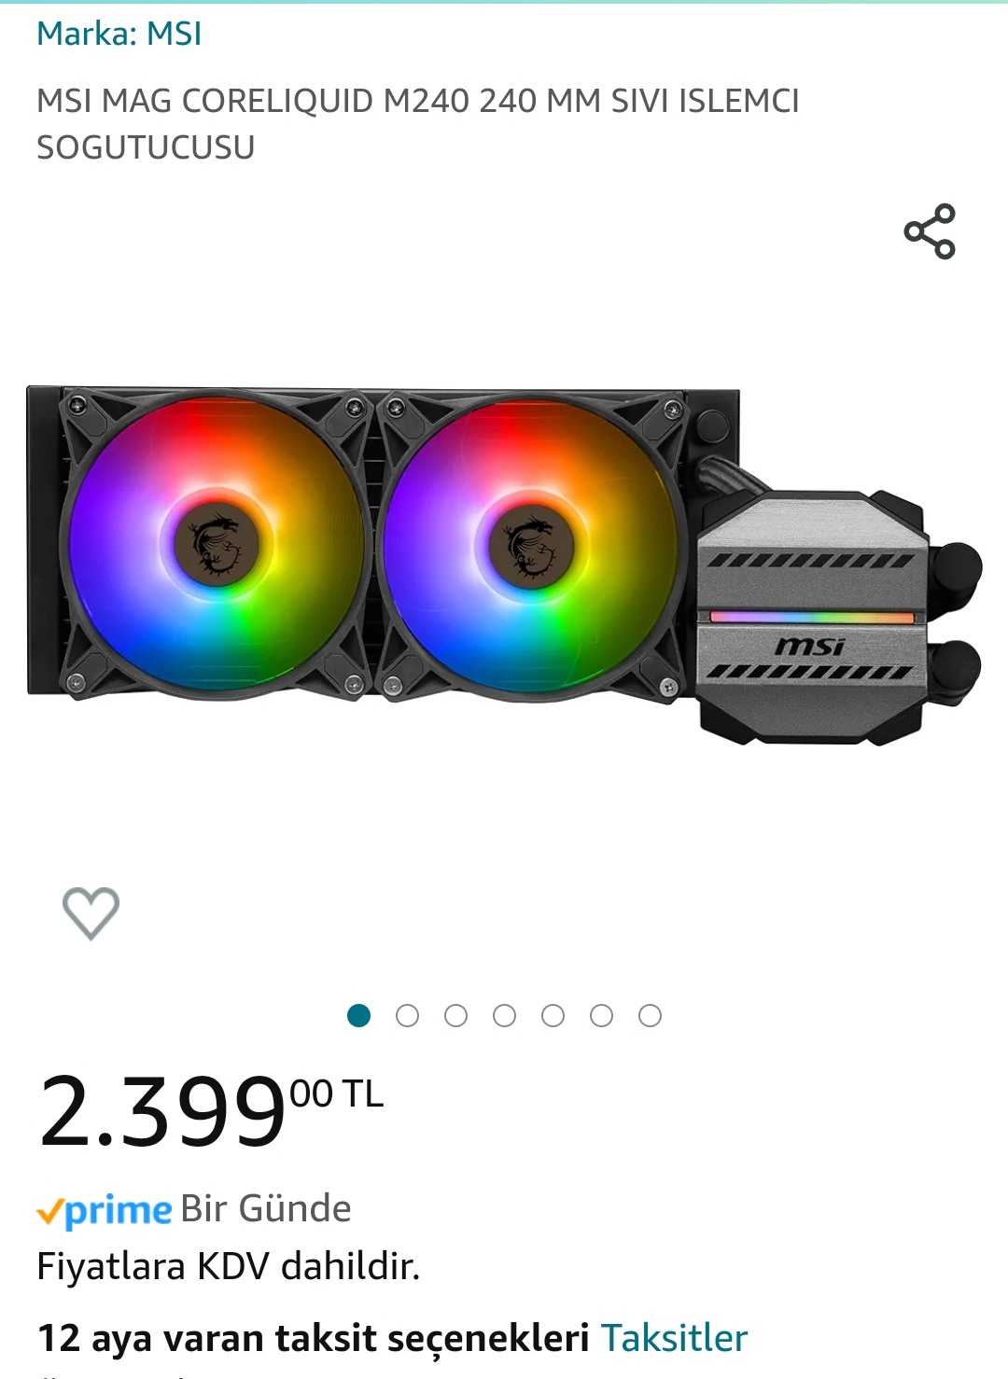Select the first image carousel dot
Image resolution: width=1008 pixels, height=1379 pixels.
(x=358, y=1015)
